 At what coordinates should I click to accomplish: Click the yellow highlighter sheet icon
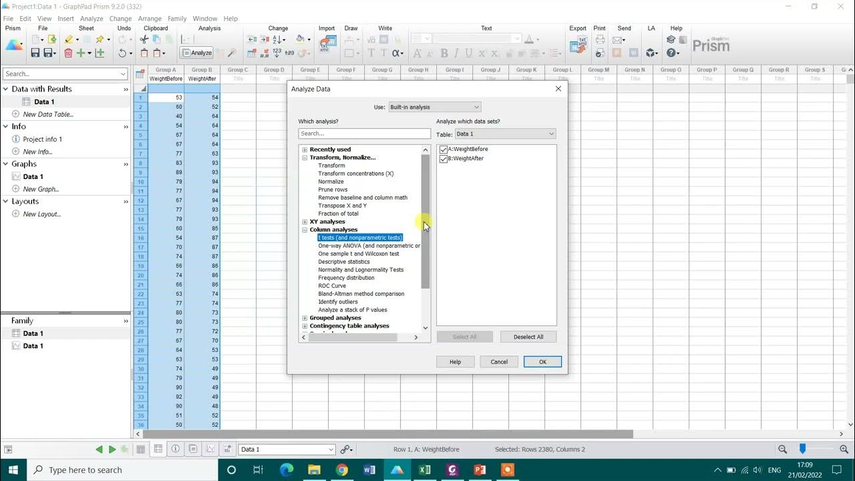(68, 39)
